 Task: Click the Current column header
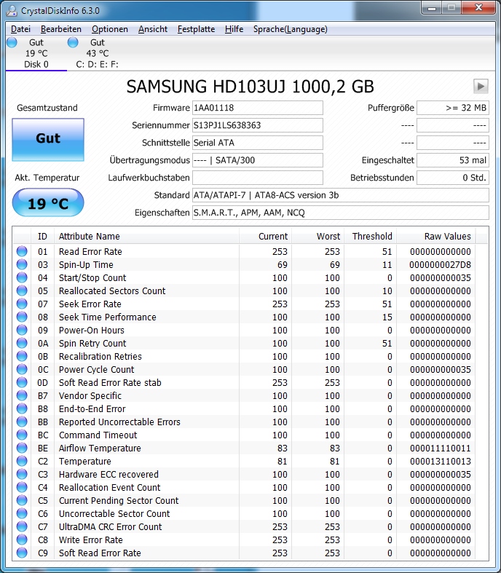click(265, 237)
